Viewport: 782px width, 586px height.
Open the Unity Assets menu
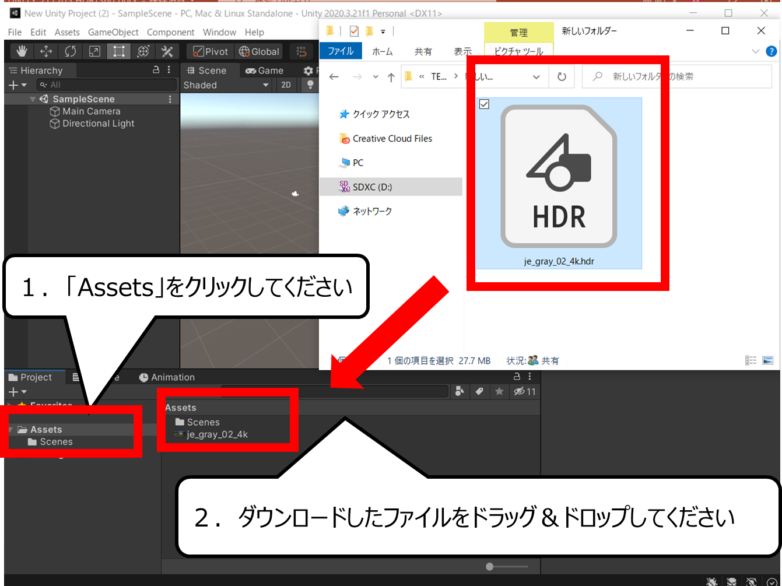[x=67, y=32]
